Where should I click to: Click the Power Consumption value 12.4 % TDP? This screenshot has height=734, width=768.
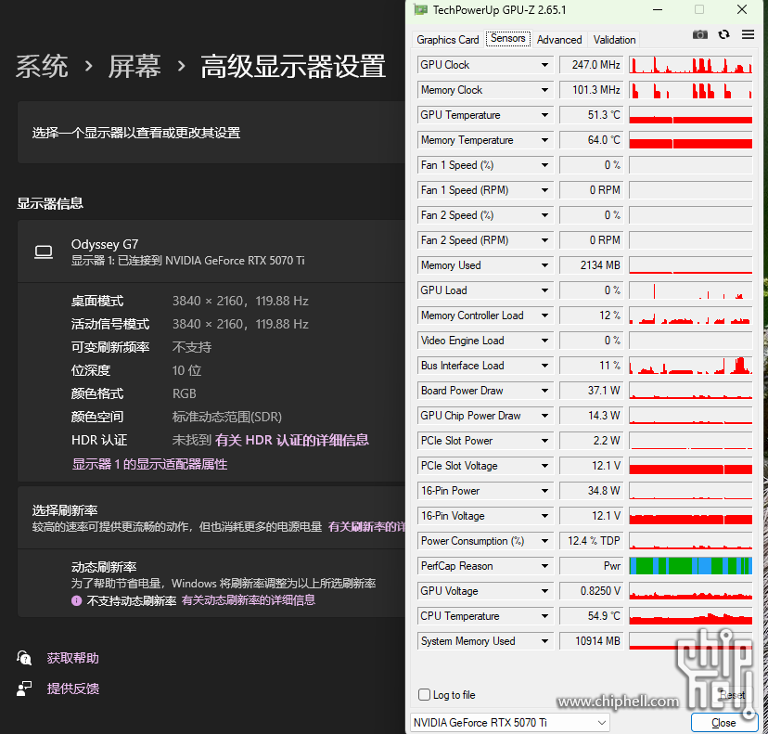[591, 541]
